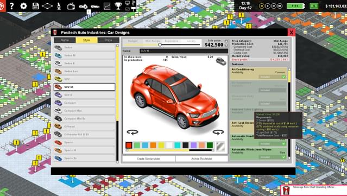Pick the orange car color swatch
Screen dimensions: 347x196
[153, 145]
